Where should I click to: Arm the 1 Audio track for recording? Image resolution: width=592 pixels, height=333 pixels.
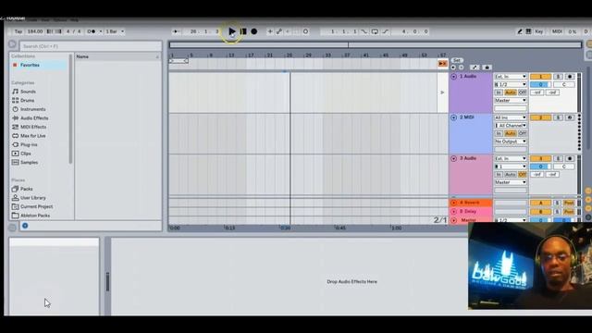click(x=570, y=77)
